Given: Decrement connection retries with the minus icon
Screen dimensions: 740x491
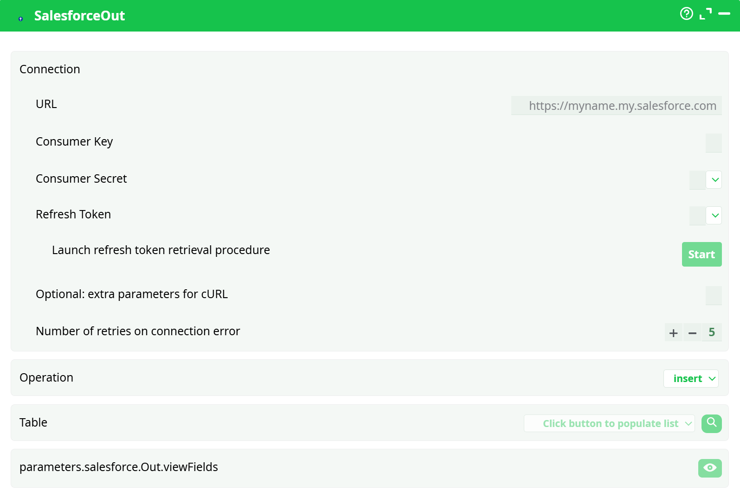Looking at the screenshot, I should [692, 332].
